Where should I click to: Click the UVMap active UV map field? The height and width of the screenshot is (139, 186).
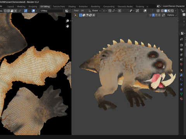tap(51, 11)
